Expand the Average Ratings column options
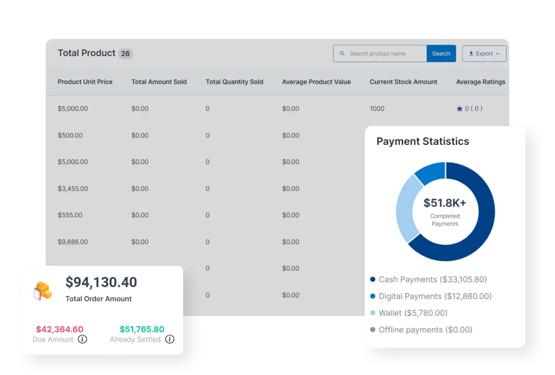The width and height of the screenshot is (555, 375). 481,82
